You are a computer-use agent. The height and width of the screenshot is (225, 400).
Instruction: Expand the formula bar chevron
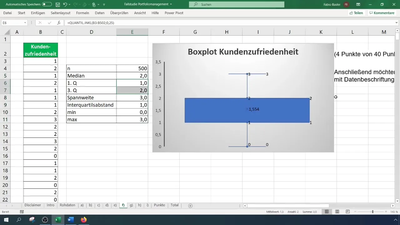397,23
